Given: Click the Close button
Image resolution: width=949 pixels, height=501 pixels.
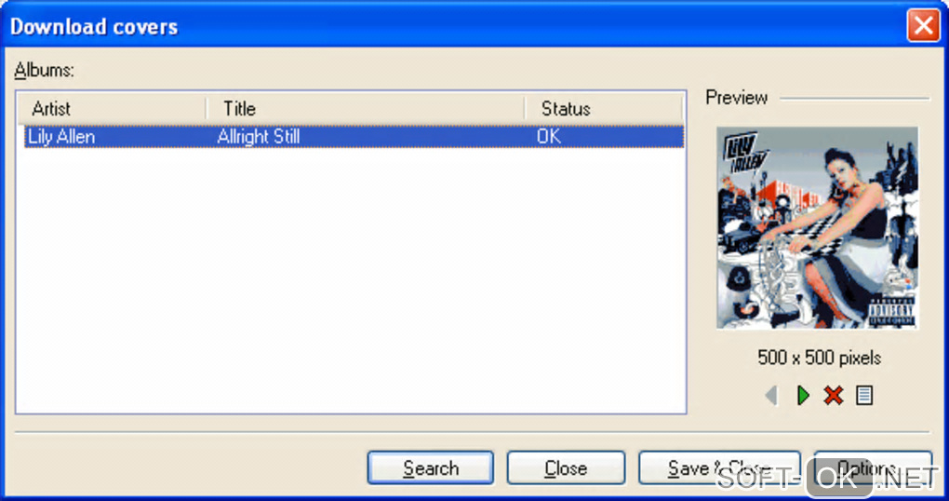Looking at the screenshot, I should [x=566, y=467].
